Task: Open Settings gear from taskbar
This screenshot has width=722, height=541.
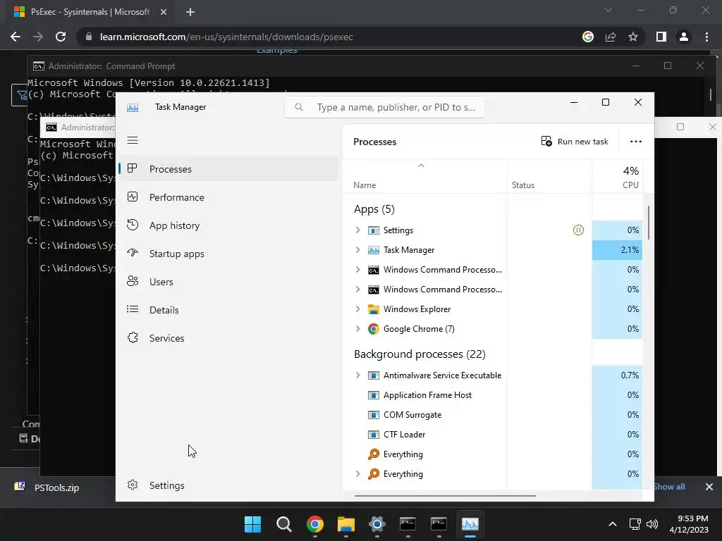Action: tap(377, 524)
